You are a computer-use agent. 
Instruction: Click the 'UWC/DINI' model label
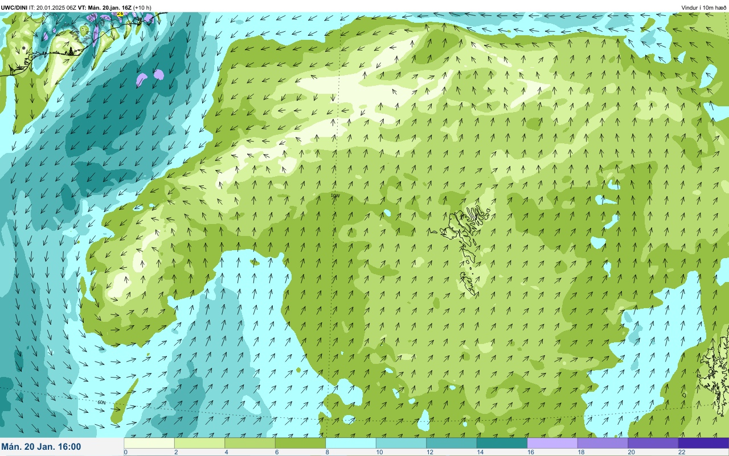point(14,7)
